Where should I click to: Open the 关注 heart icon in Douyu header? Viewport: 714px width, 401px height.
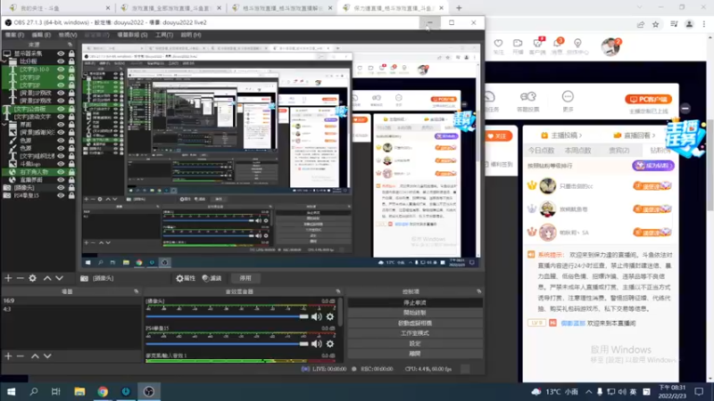click(x=499, y=44)
